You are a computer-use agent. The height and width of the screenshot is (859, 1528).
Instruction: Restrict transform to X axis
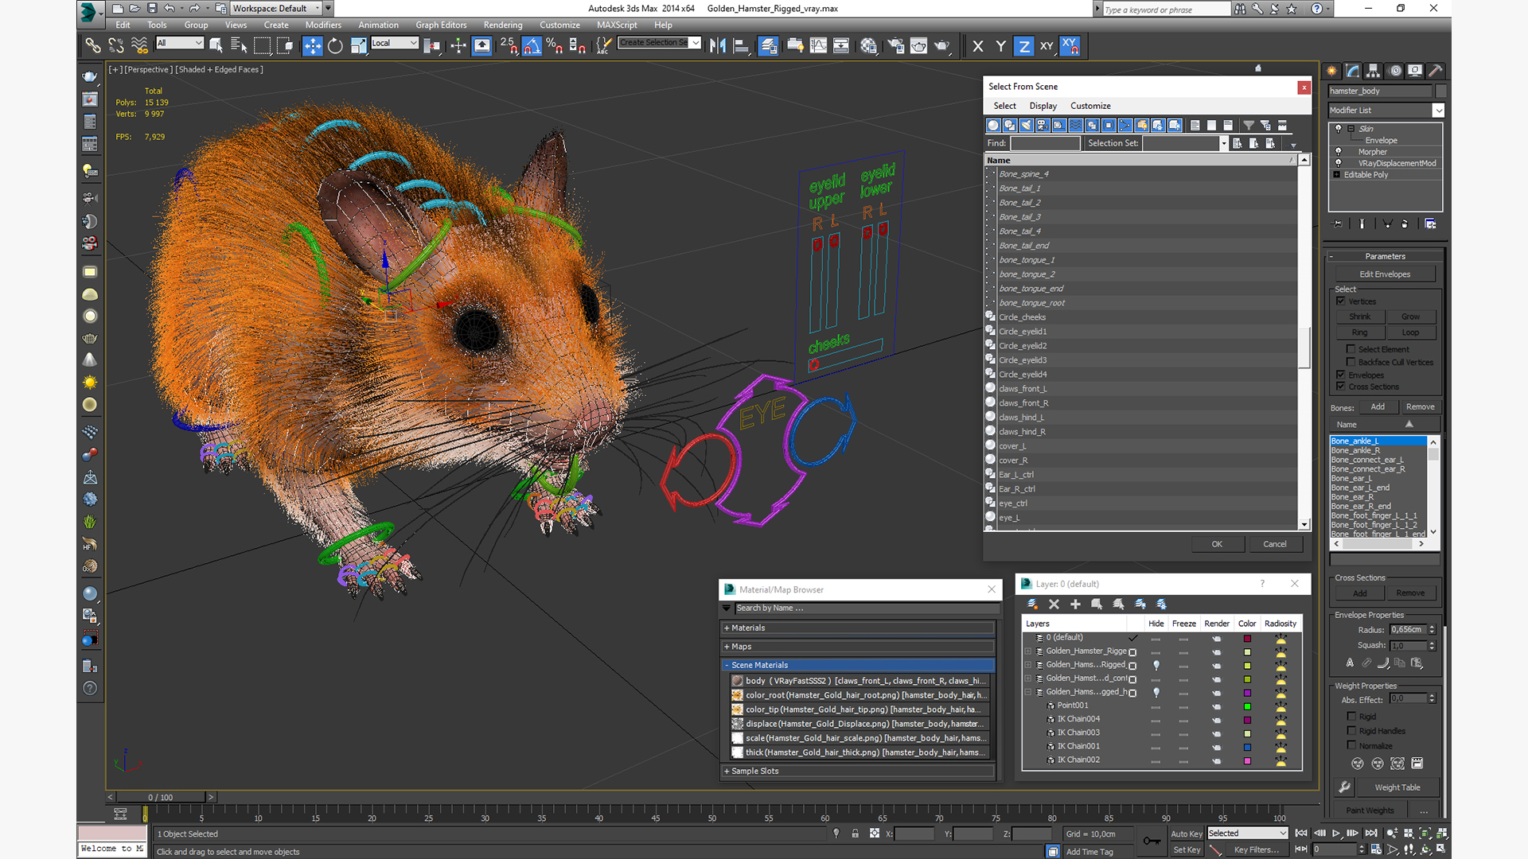978,45
